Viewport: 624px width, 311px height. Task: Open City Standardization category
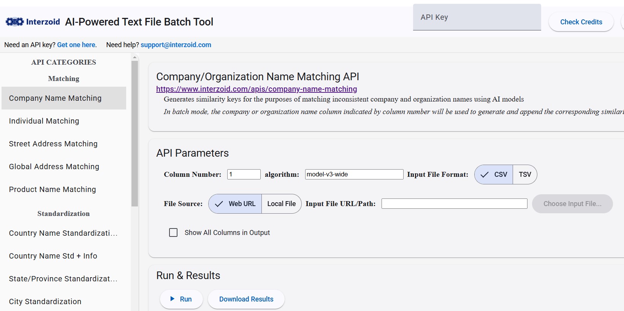click(64, 301)
